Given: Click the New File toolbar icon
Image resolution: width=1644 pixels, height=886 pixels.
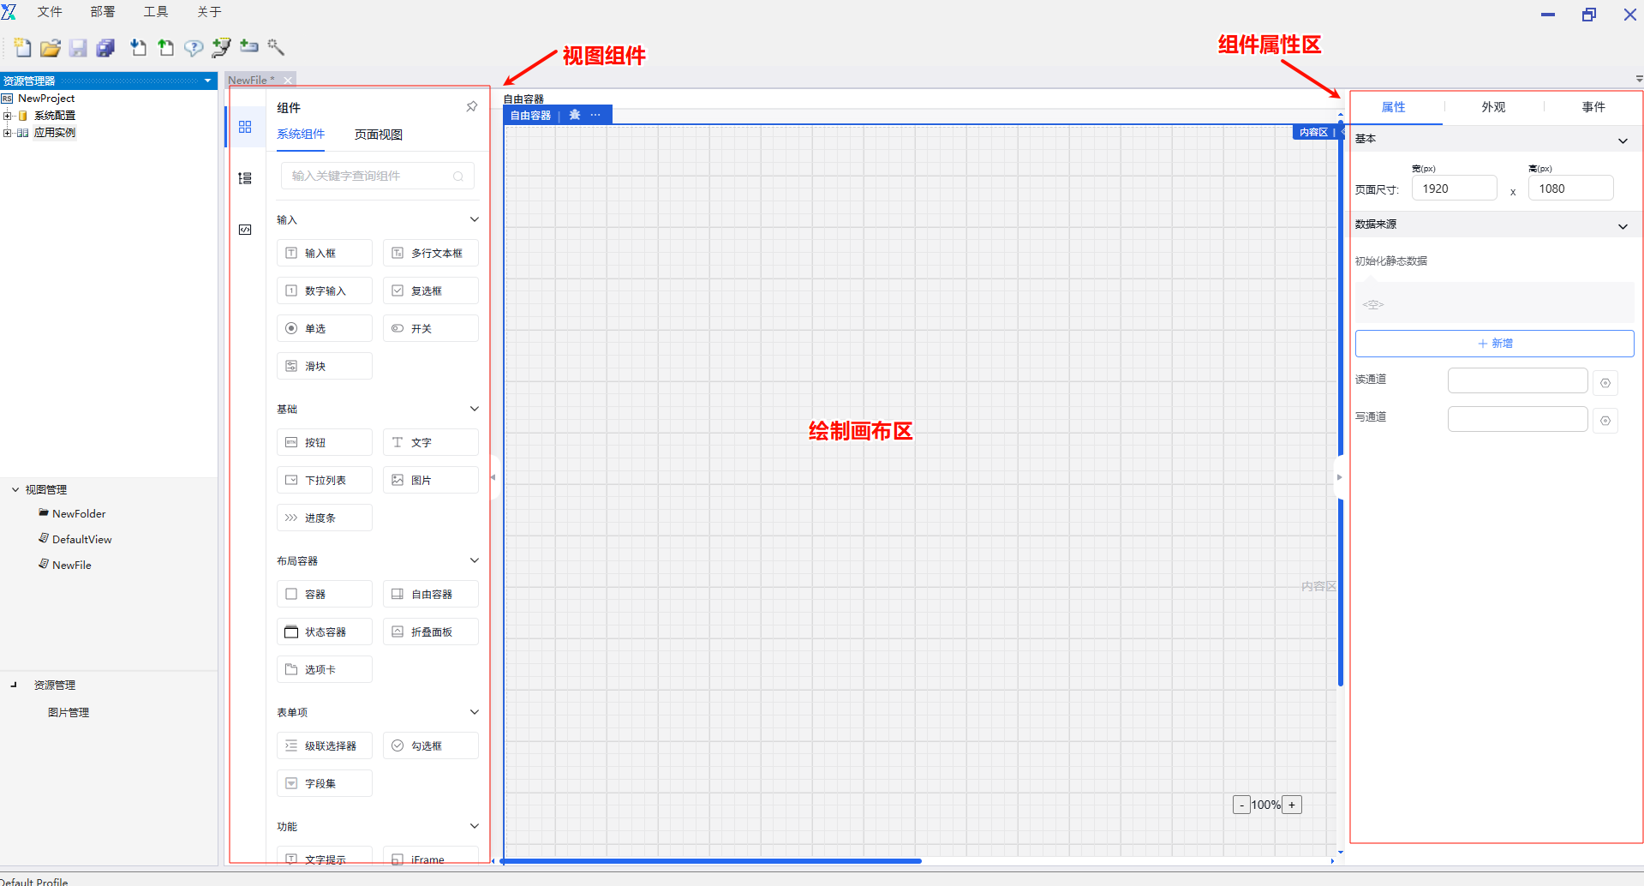Looking at the screenshot, I should pyautogui.click(x=23, y=48).
